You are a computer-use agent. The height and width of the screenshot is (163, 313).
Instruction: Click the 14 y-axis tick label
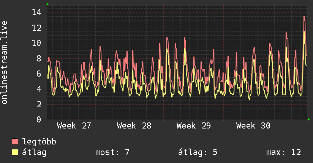[37, 13]
